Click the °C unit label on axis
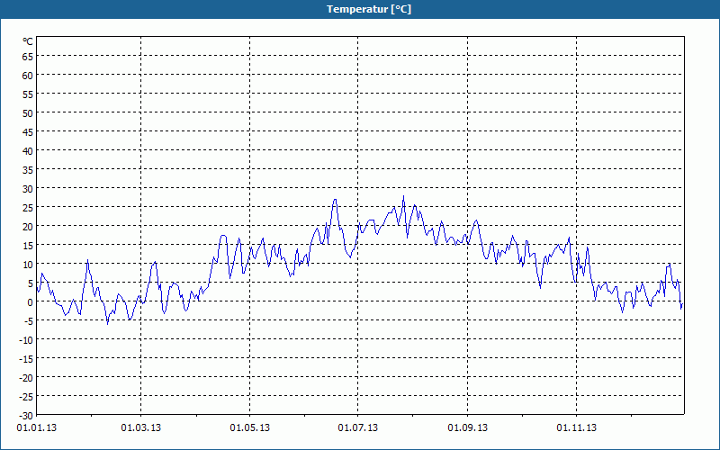The image size is (720, 450). (28, 41)
